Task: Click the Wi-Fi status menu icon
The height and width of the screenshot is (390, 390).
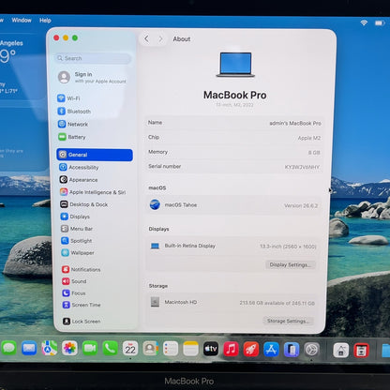Action: click(364, 22)
